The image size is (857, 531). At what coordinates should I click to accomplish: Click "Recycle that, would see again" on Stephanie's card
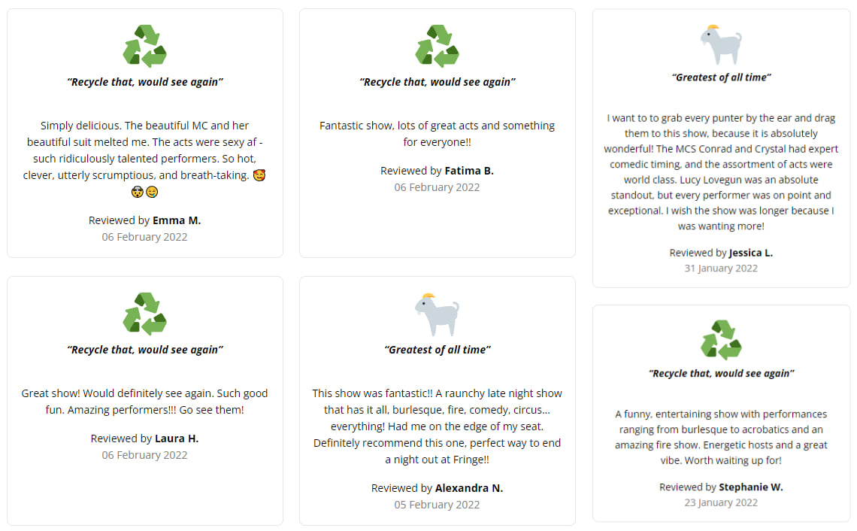(721, 373)
